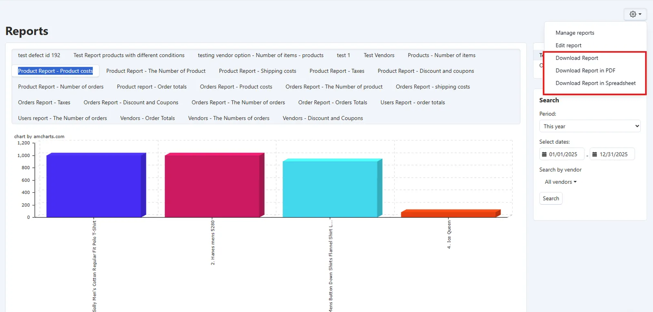This screenshot has width=653, height=312.
Task: Select Product Report - Product costs tab
Action: click(56, 71)
